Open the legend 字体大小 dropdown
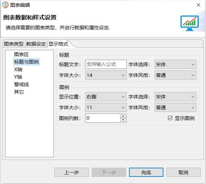Screen dimensions: 206x184 (x=106, y=108)
